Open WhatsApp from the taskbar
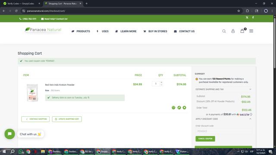 click(21, 152)
